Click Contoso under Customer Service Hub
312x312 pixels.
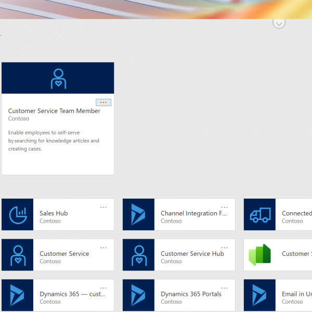pyautogui.click(x=171, y=261)
